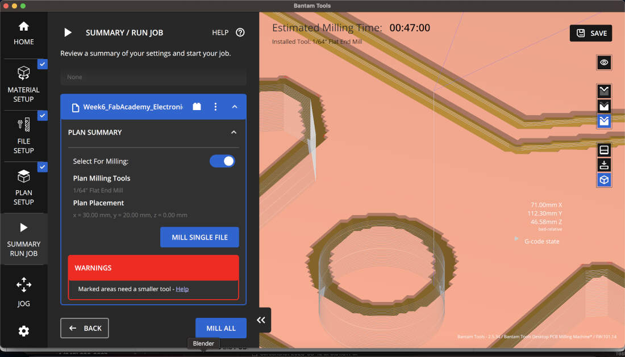The height and width of the screenshot is (357, 625).
Task: Open the Material Setup step
Action: [23, 85]
